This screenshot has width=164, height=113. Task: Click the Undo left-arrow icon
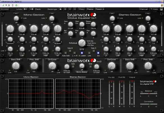tap(26, 9)
